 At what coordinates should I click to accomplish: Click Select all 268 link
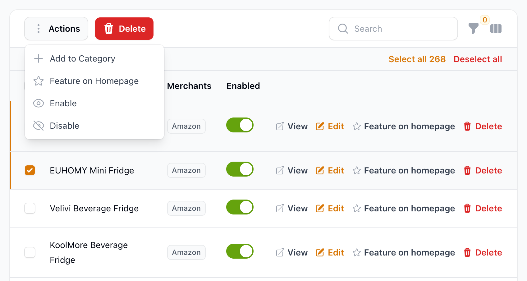coord(417,59)
